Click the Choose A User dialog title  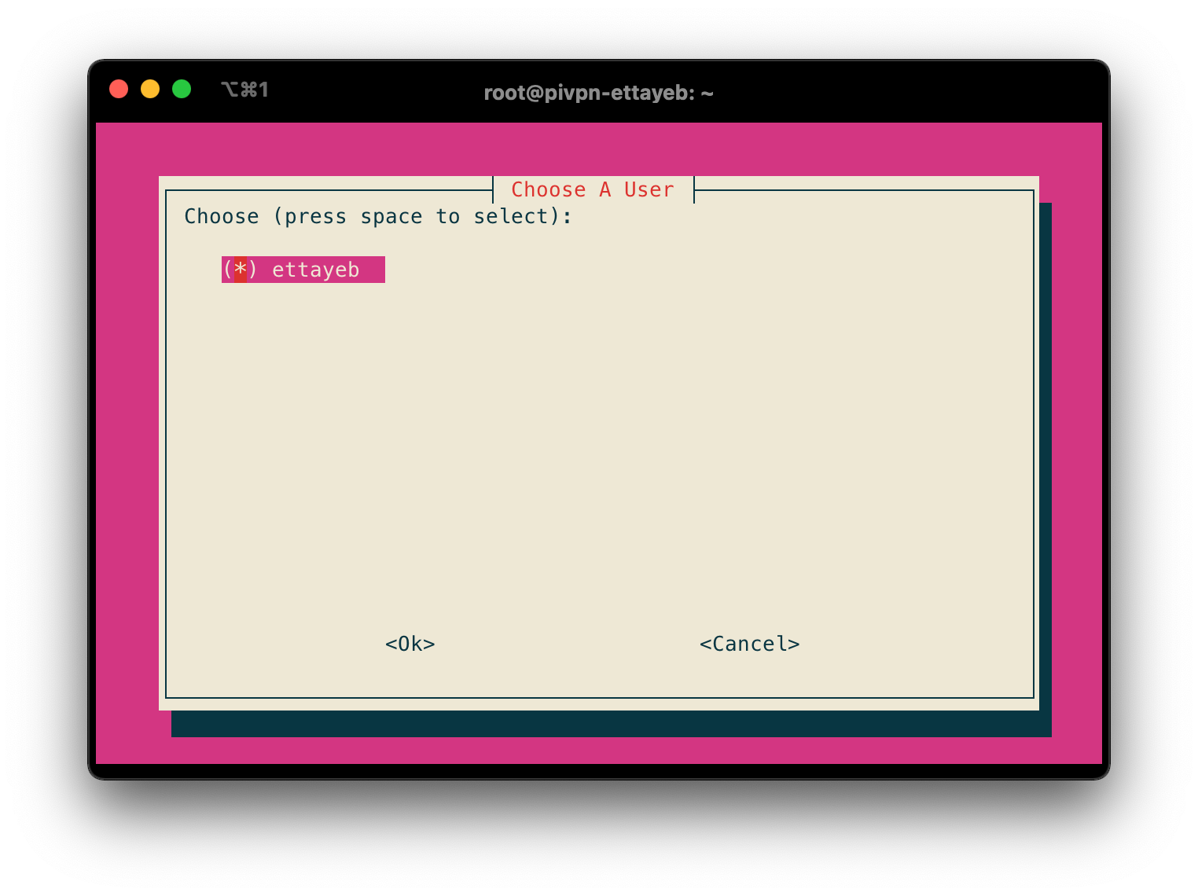click(x=593, y=190)
